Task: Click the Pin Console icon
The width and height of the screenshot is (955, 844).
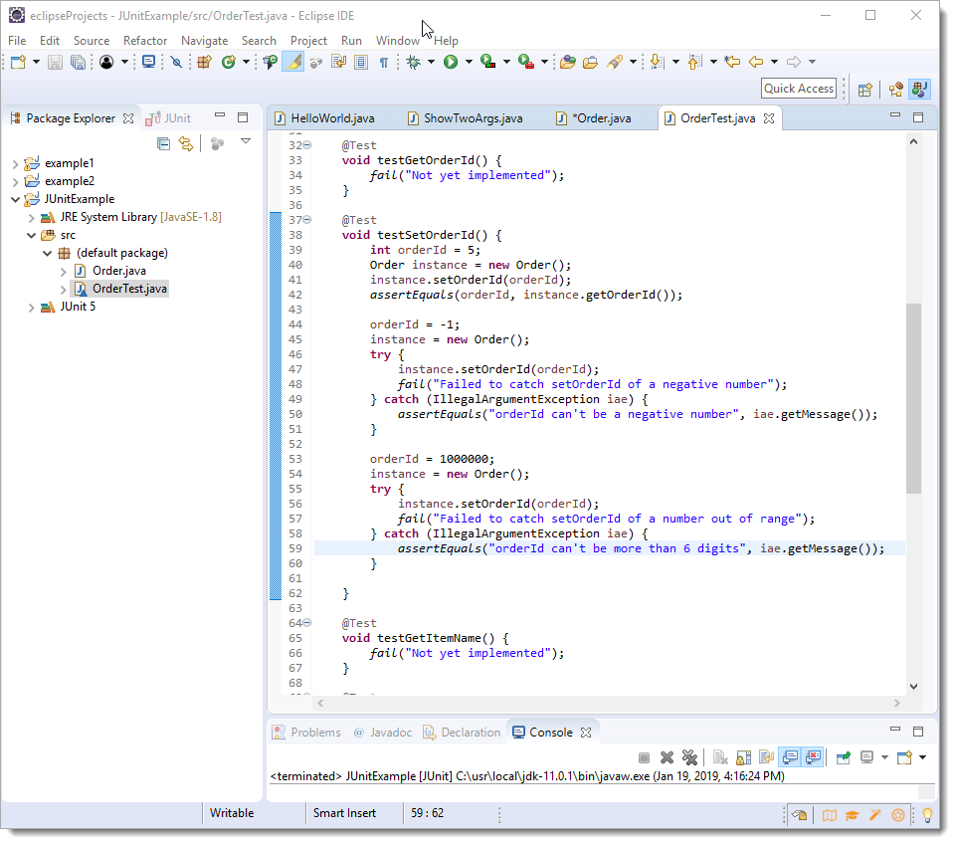Action: (x=844, y=757)
